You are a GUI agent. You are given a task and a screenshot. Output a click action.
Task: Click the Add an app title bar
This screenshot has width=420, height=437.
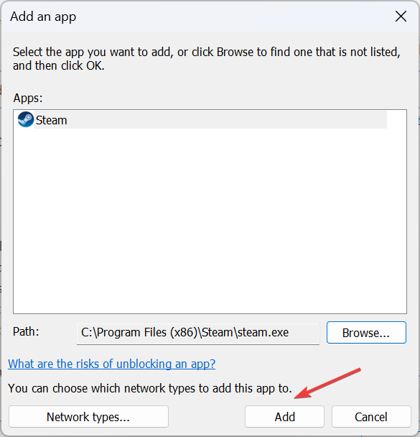click(x=195, y=17)
